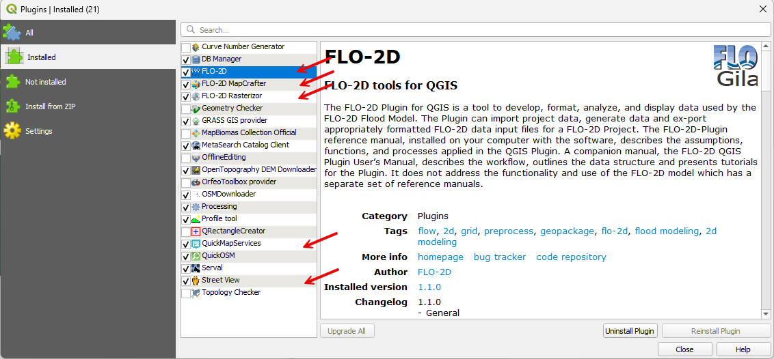Click the QuickMapServices plugin icon
The width and height of the screenshot is (774, 359).
(196, 244)
